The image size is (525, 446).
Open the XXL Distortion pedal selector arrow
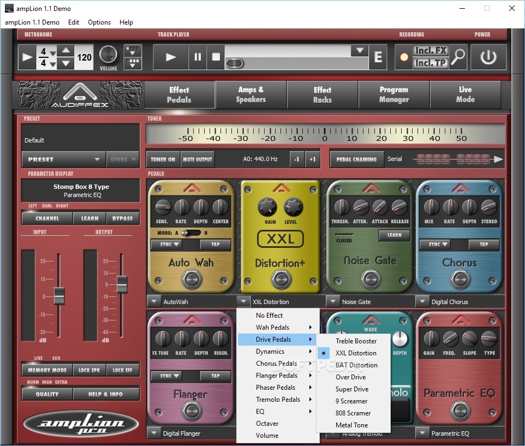(x=243, y=301)
